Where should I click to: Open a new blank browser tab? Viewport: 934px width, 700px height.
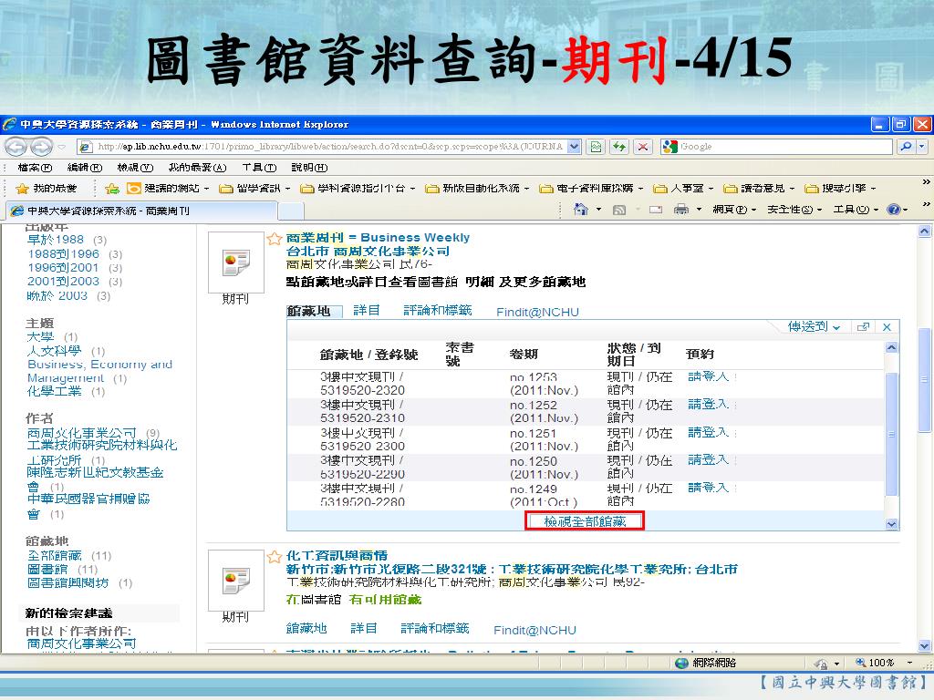click(291, 211)
